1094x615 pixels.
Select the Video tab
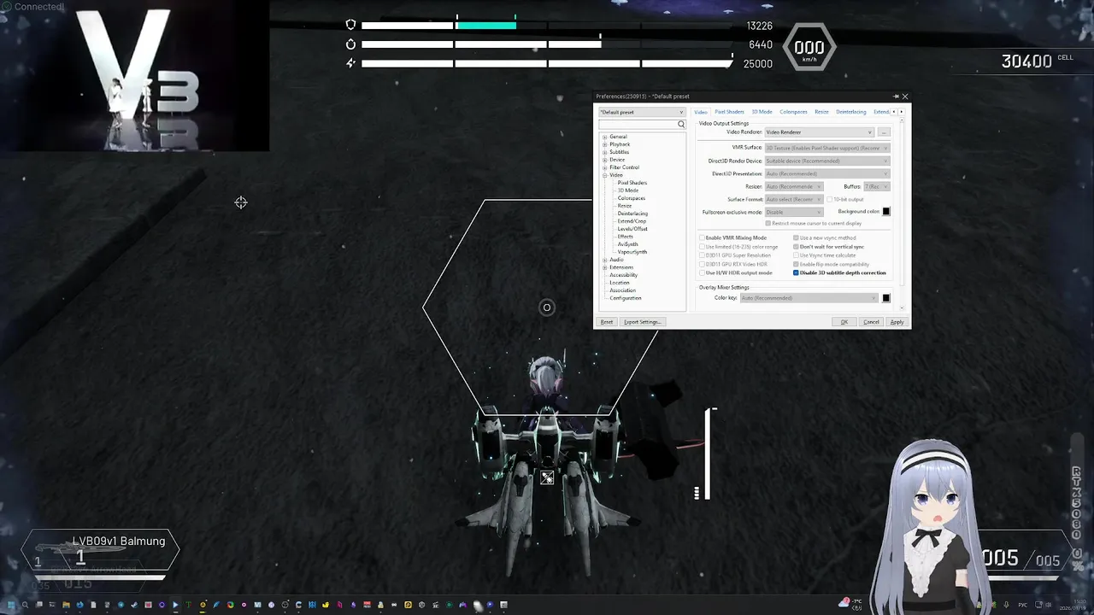point(701,112)
